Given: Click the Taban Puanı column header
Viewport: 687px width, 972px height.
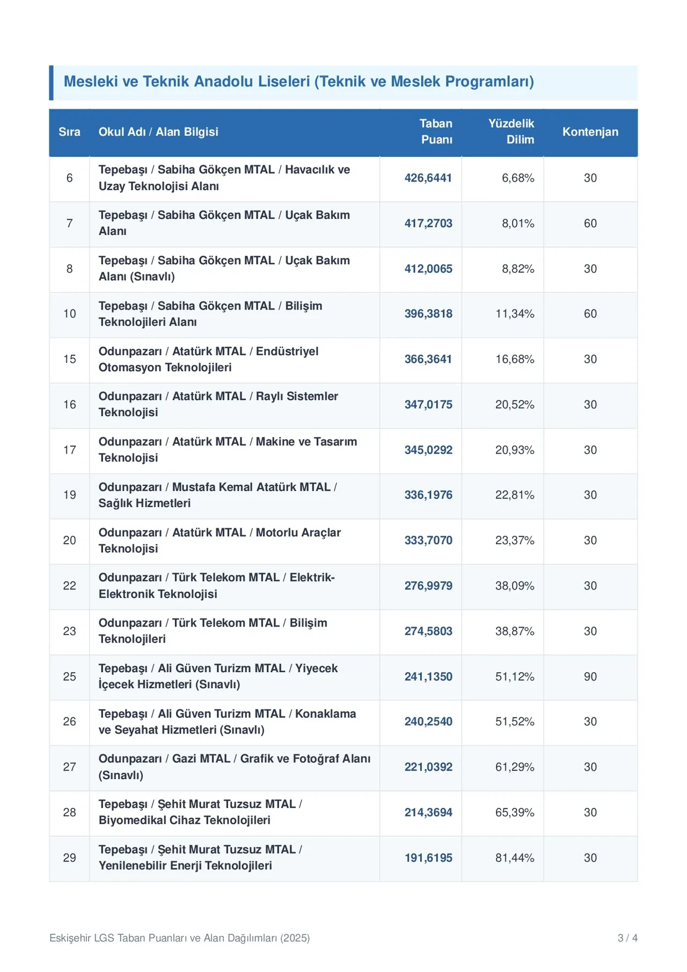Looking at the screenshot, I should (x=435, y=132).
